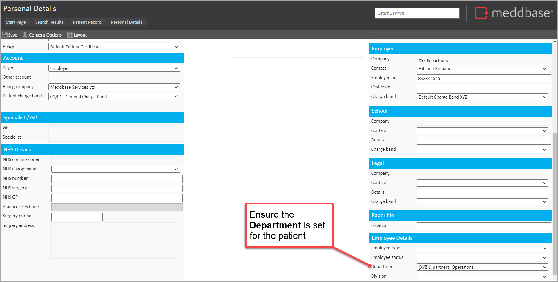Click the Start Search field
The width and height of the screenshot is (558, 282).
coord(417,13)
